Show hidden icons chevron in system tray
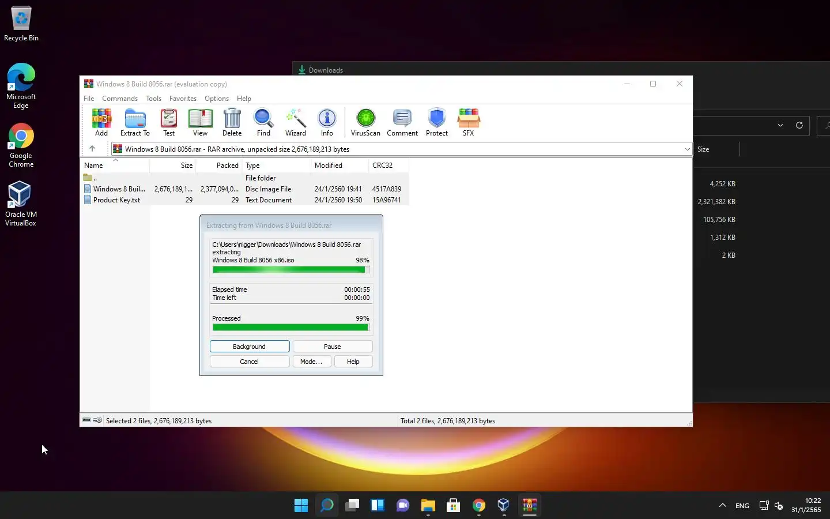Image resolution: width=830 pixels, height=519 pixels. click(722, 506)
